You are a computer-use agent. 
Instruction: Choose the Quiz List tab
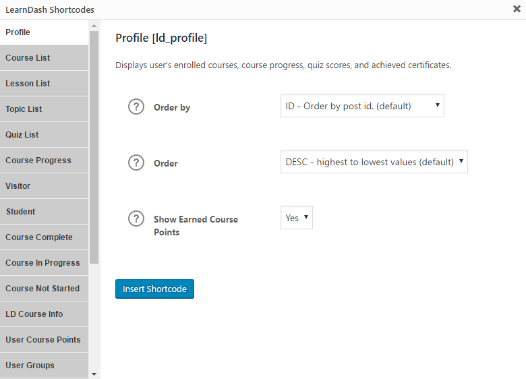44,135
